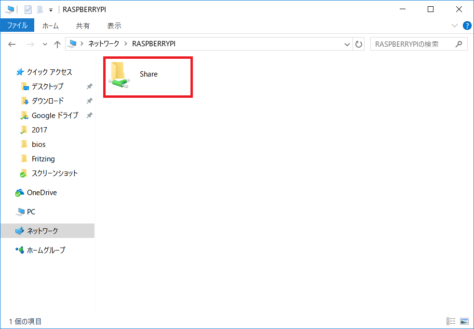Open ダウンロード in the navigation pane
Screen dimensions: 474x329
tap(47, 101)
